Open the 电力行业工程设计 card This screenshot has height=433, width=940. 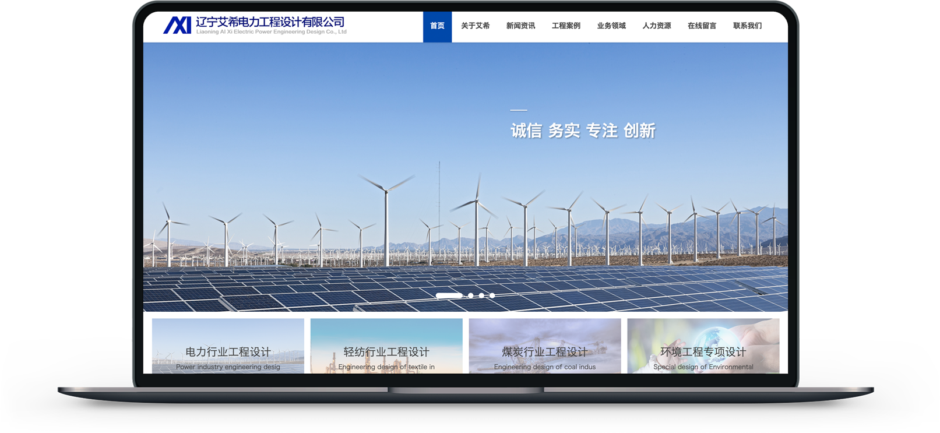point(228,346)
